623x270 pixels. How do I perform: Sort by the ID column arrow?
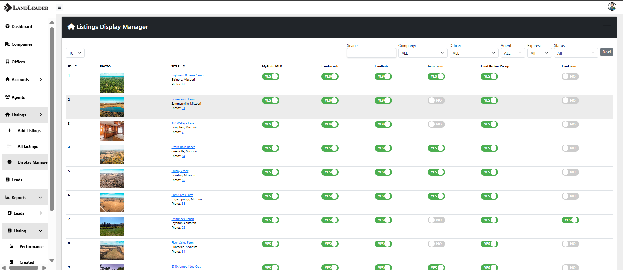click(x=76, y=66)
